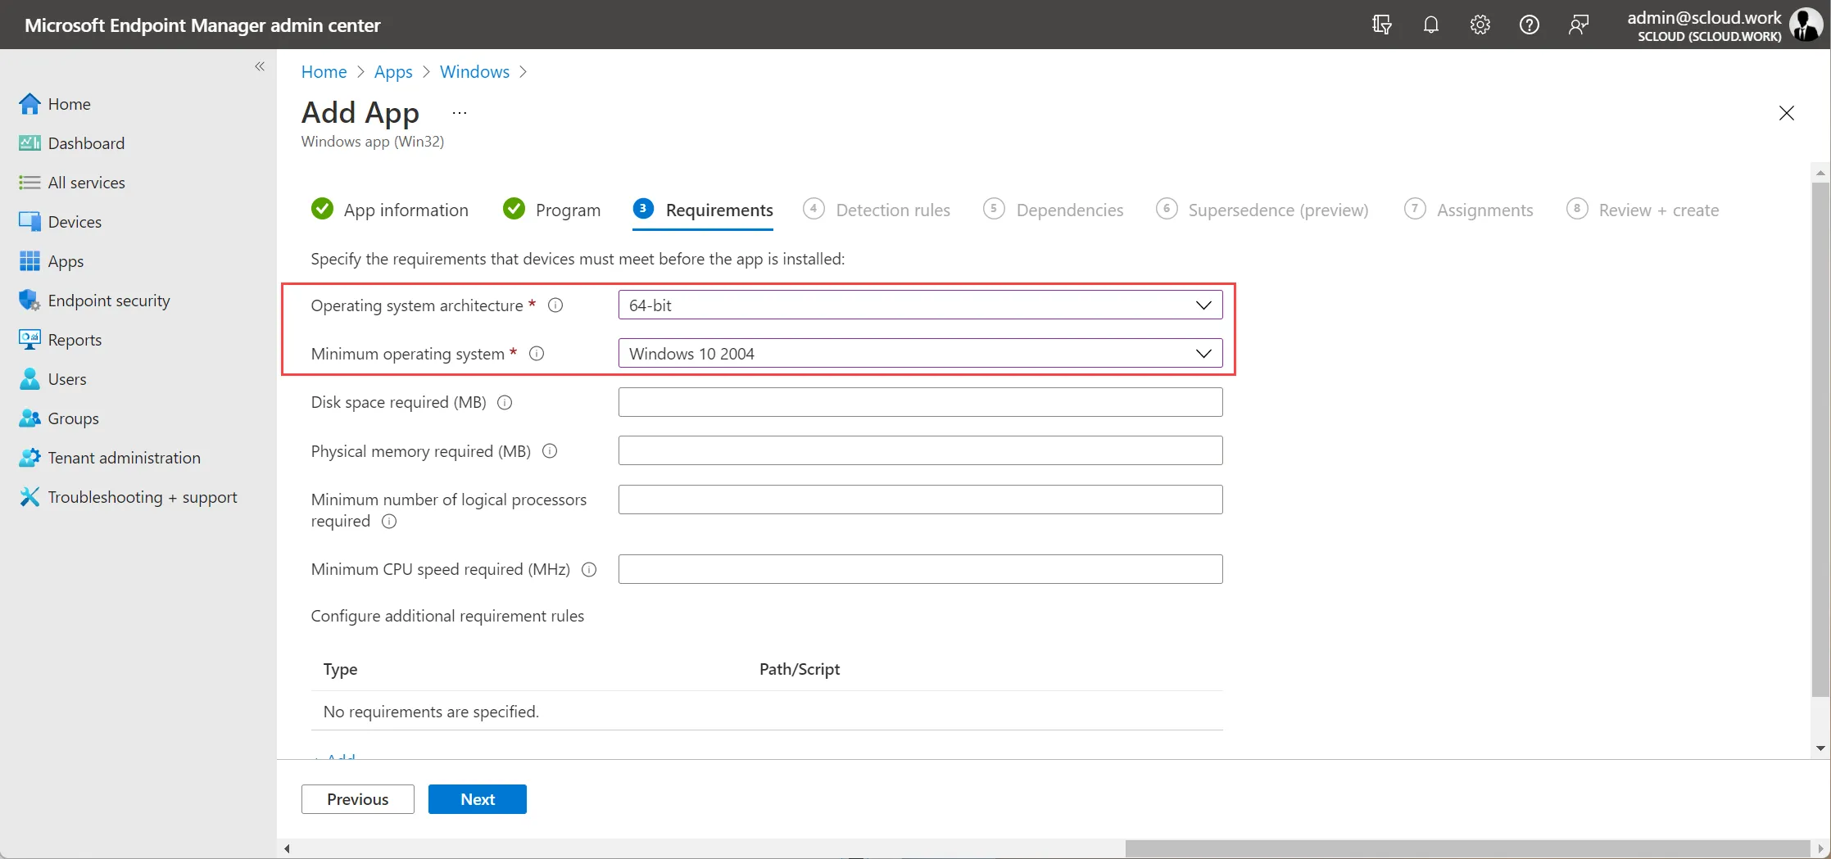Open the feedback icon in header
The image size is (1831, 859).
pyautogui.click(x=1578, y=25)
